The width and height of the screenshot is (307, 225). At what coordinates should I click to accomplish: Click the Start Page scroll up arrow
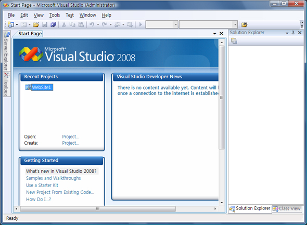(x=222, y=43)
